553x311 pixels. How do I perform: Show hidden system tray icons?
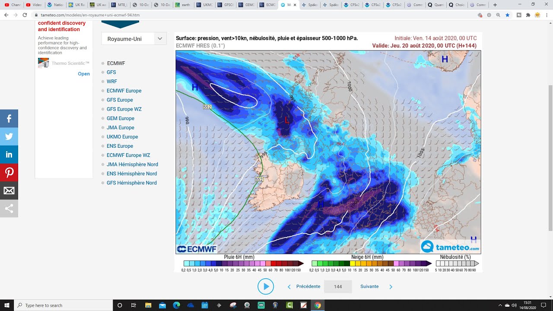[500, 305]
